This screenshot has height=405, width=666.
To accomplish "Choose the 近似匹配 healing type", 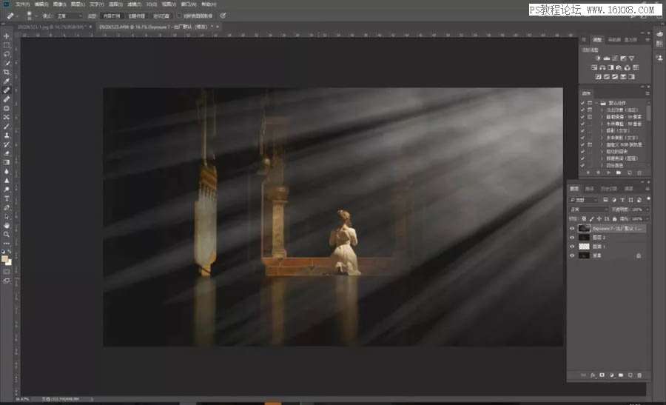I will coord(161,16).
